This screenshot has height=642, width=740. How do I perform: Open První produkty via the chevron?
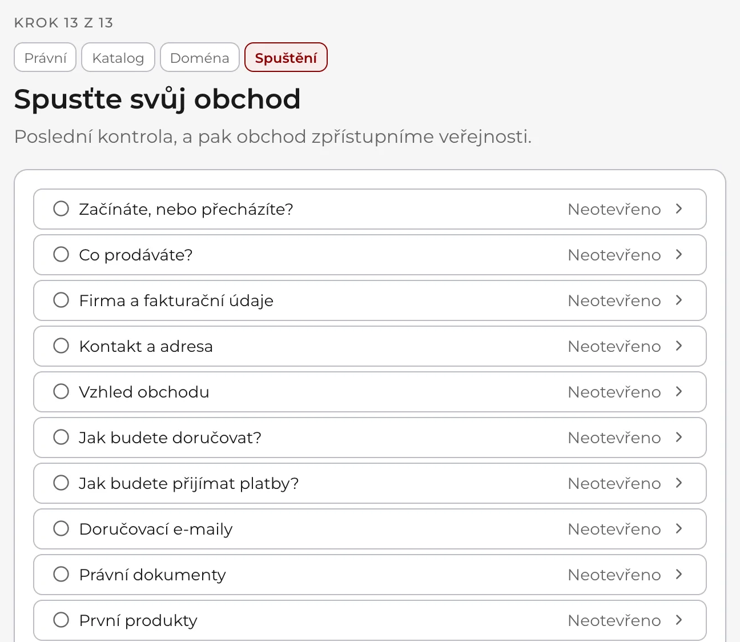[x=679, y=620]
